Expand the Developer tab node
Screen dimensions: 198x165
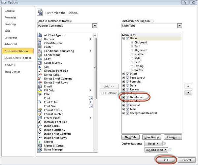click(x=124, y=97)
